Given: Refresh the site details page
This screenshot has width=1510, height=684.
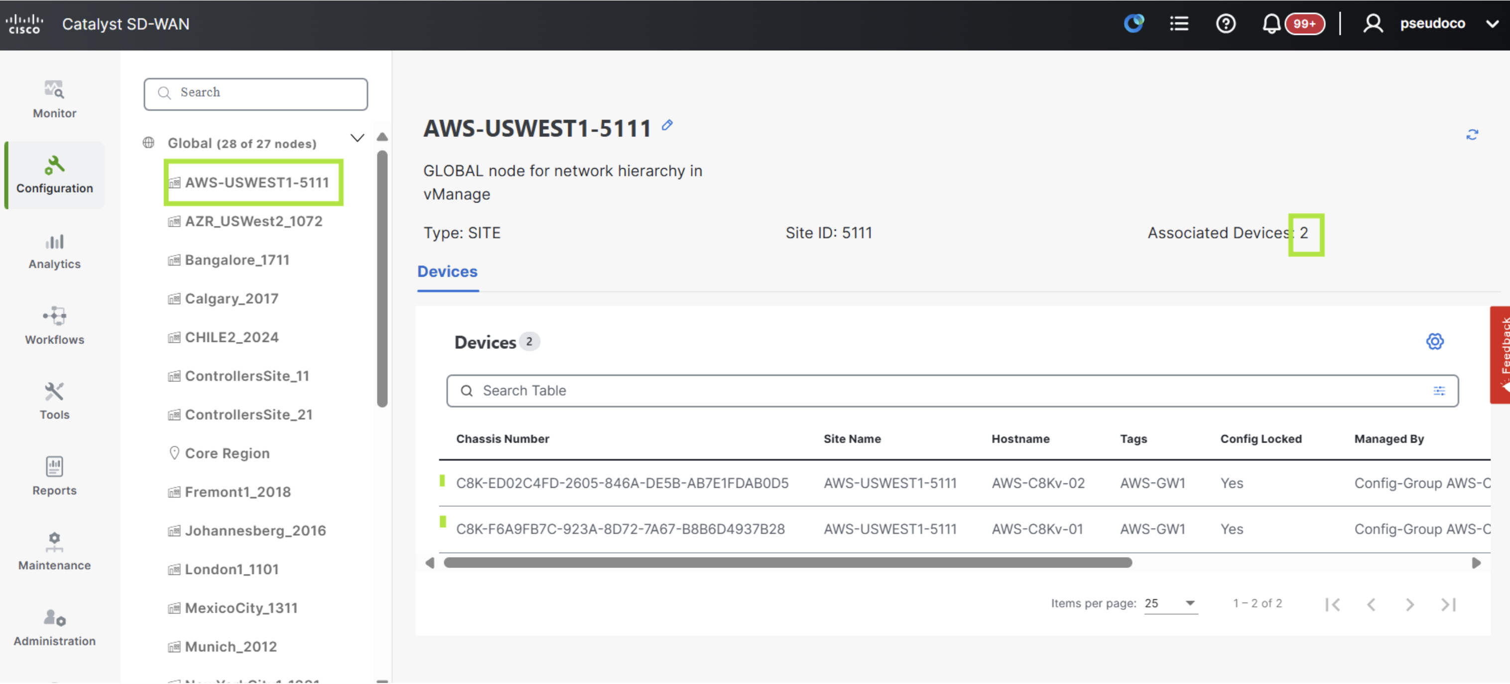Looking at the screenshot, I should (x=1472, y=135).
